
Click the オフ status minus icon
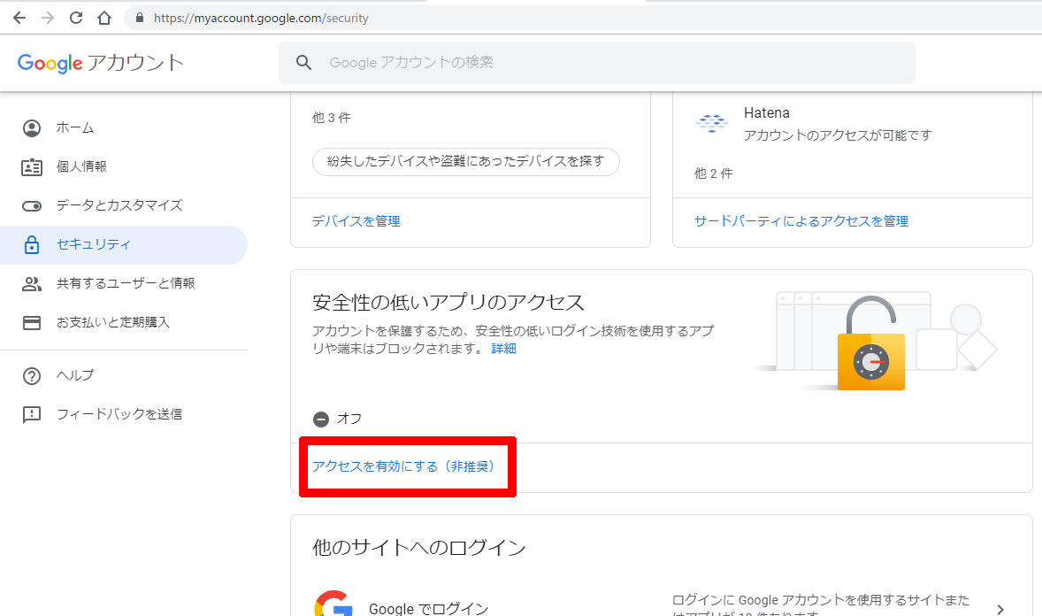coord(321,420)
